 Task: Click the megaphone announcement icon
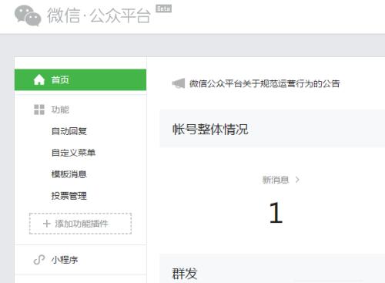(179, 83)
